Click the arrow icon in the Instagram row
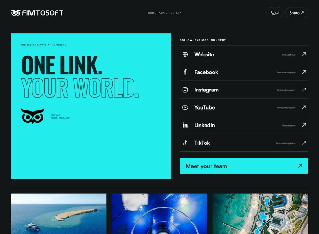 304,90
